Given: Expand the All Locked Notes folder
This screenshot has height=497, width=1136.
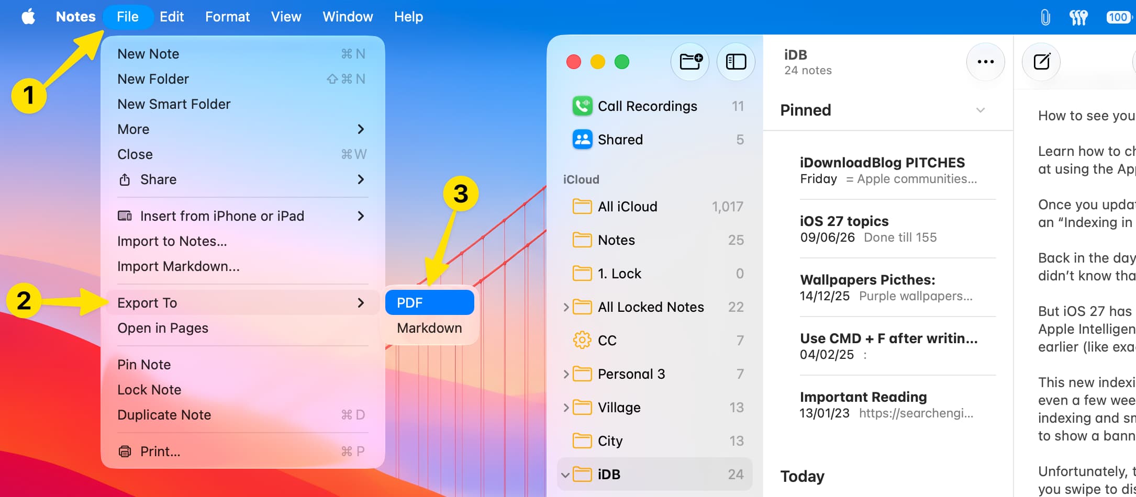Looking at the screenshot, I should pyautogui.click(x=566, y=307).
